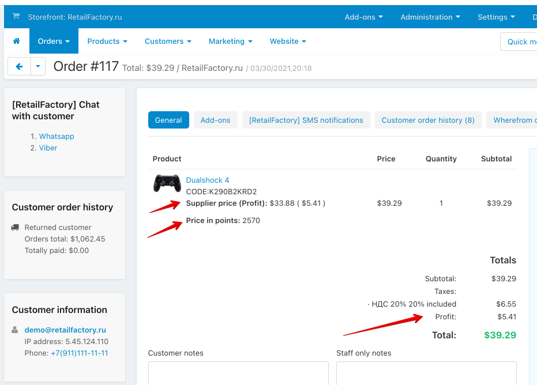The image size is (537, 385).
Task: Click the Subtotal column header
Action: pyautogui.click(x=496, y=159)
